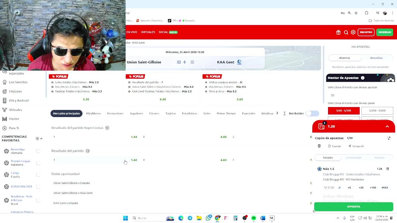This screenshot has width=397, height=223.
Task: Open the gift promotions icon in header
Action: point(338,32)
